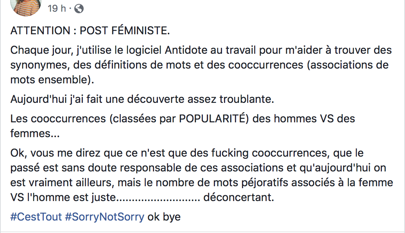Click the word "déconcertant." ending the paragraph
The width and height of the screenshot is (405, 233).
pyautogui.click(x=238, y=198)
